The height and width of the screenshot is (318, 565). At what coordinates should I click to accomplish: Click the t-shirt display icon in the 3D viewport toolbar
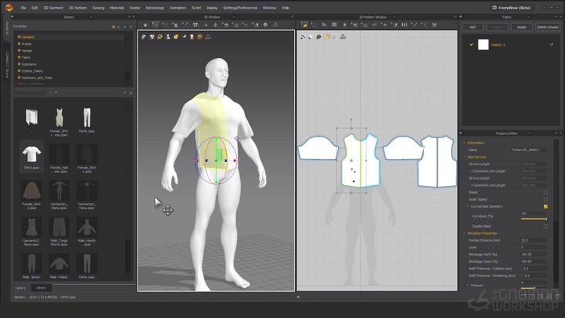[152, 37]
